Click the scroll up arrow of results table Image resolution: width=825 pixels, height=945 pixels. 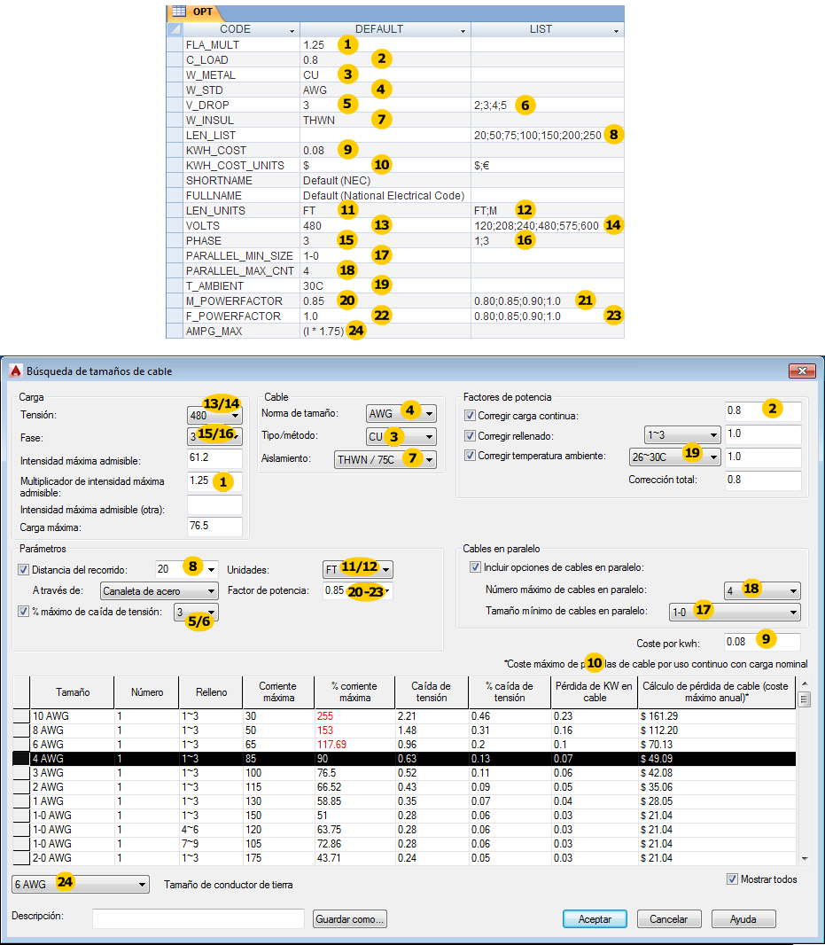tap(804, 683)
